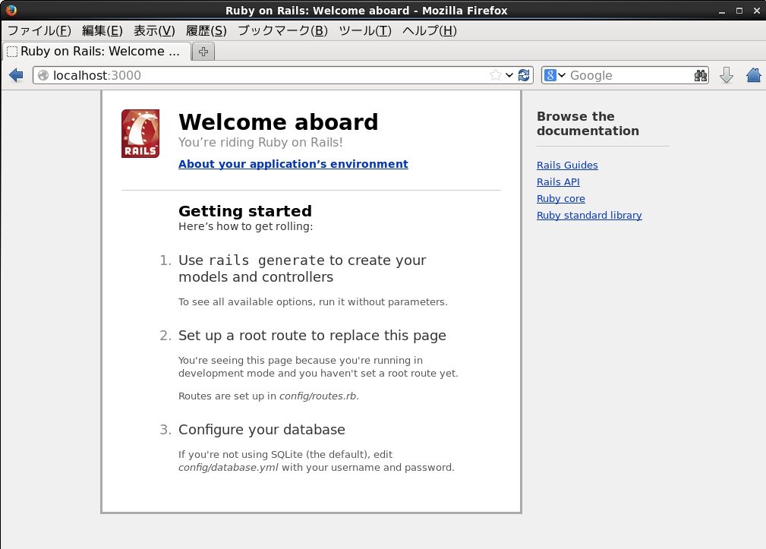Open the ツール(T) menu
The height and width of the screenshot is (549, 766).
[x=365, y=31]
